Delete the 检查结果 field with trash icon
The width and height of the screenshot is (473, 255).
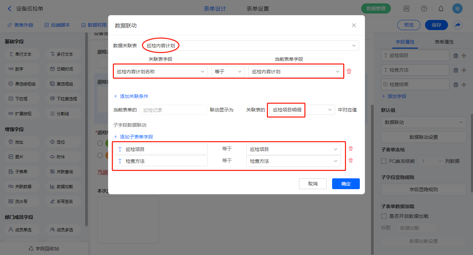pyautogui.click(x=455, y=84)
